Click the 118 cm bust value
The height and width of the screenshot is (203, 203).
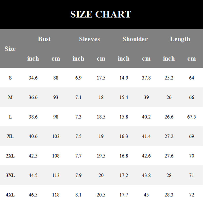click(x=56, y=195)
